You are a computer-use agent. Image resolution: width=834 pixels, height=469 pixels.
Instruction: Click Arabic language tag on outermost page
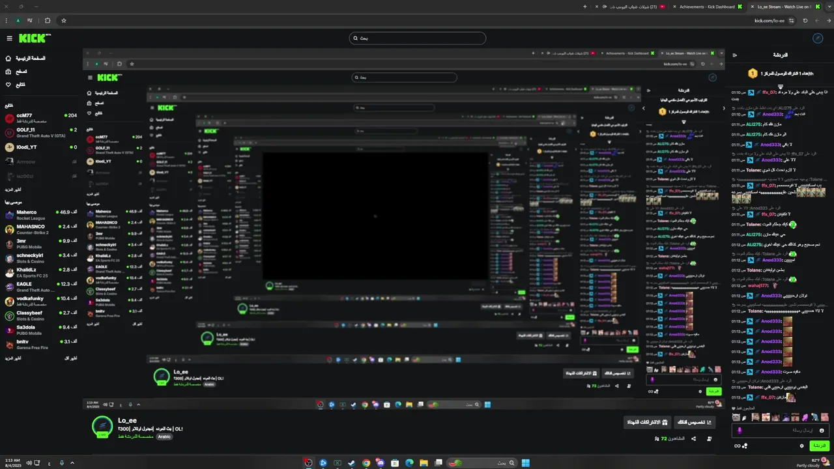click(x=164, y=436)
